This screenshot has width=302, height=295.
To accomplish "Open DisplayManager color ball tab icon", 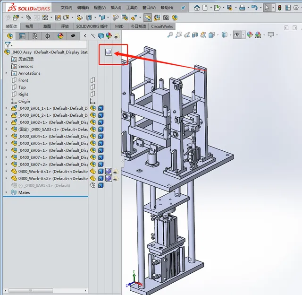I will click(60, 36).
